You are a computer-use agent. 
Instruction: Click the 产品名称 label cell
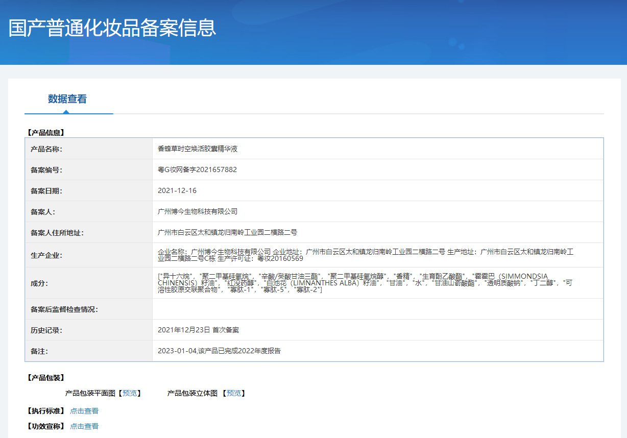point(89,149)
